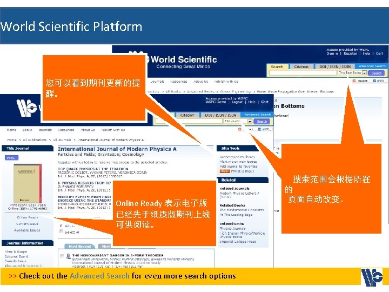Click WP logo in bottom right corner

pos(372,277)
